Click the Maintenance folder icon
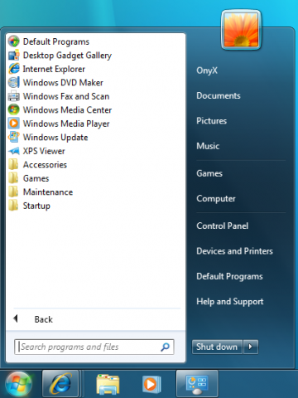298x398 pixels. point(13,192)
